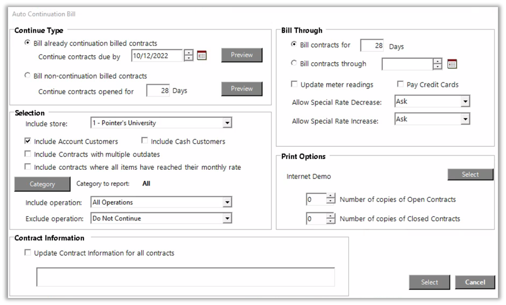Enable Pay Credit Cards option
This screenshot has width=506, height=305.
[401, 84]
